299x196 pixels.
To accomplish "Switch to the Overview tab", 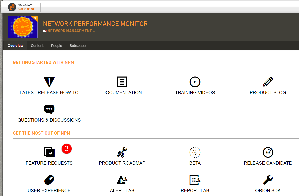I will coord(15,46).
